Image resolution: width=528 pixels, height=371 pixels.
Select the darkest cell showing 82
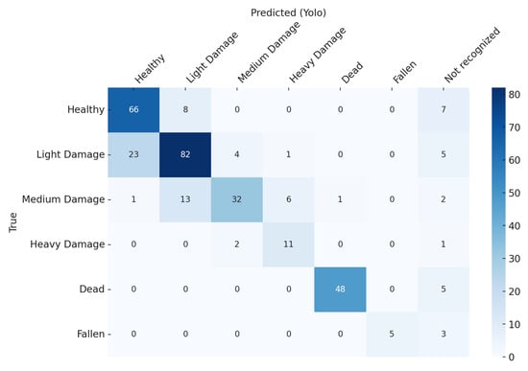[x=185, y=154]
